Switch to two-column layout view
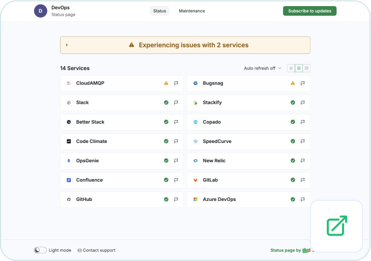The width and height of the screenshot is (371, 261). 299,68
